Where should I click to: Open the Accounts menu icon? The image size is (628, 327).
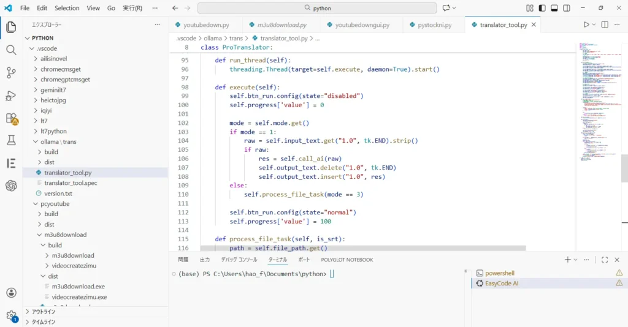tap(11, 293)
